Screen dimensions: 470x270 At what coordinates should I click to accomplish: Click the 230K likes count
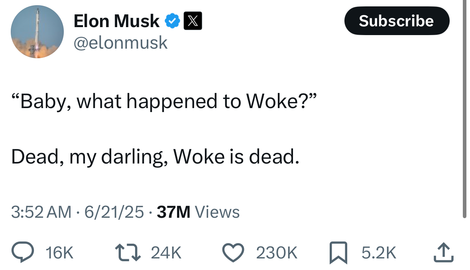[277, 253]
